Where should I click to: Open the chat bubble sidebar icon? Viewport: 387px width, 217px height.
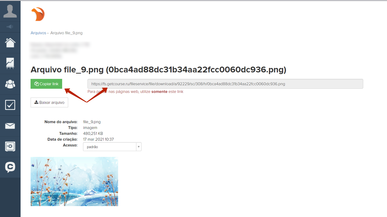pos(10,167)
